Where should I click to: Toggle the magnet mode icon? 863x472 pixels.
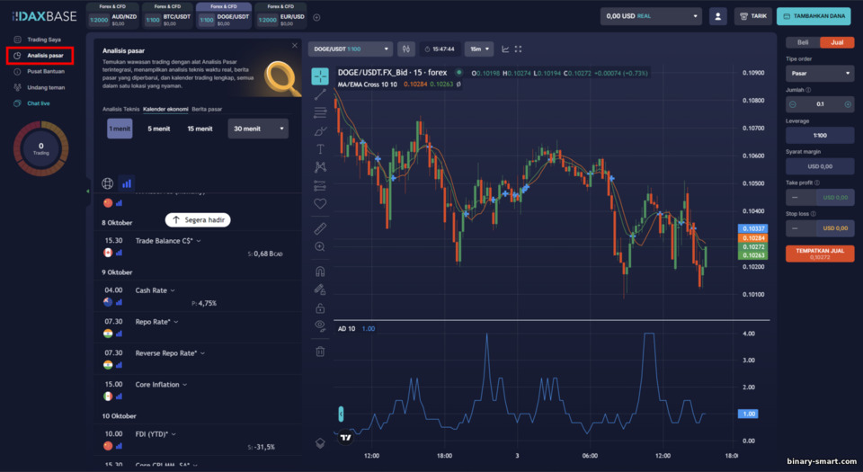320,272
